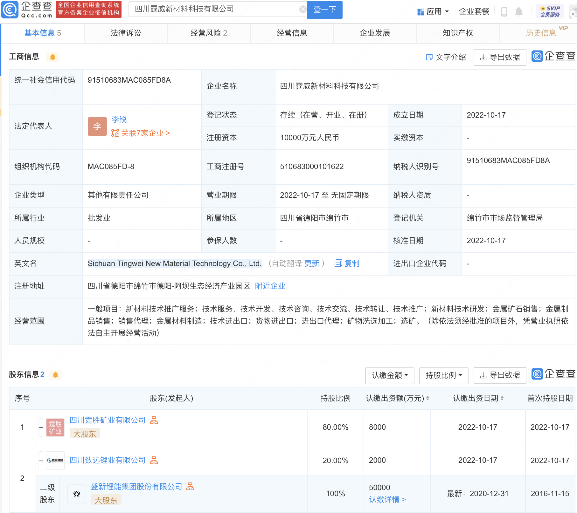Clear the search box with X icon
577x513 pixels.
(303, 9)
